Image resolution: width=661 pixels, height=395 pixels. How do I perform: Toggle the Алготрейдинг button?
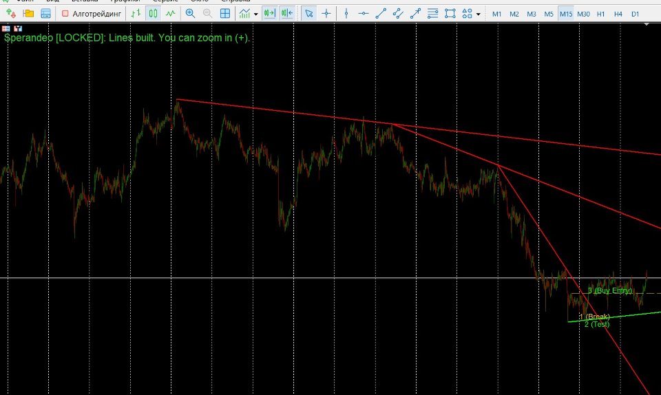pyautogui.click(x=92, y=14)
